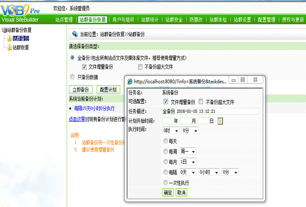This screenshot has width=306, height=207.
Task: Open 站群安全 menu
Action: 174,19
